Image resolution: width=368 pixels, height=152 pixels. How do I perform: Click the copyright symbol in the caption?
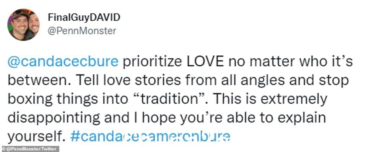point(3,149)
